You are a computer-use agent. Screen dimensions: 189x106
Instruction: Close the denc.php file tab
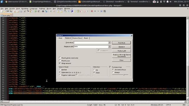click(x=11, y=15)
